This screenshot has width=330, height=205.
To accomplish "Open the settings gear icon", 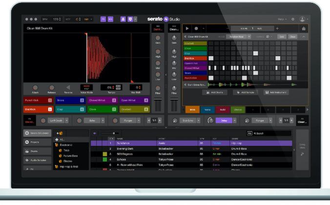I will click(293, 19).
